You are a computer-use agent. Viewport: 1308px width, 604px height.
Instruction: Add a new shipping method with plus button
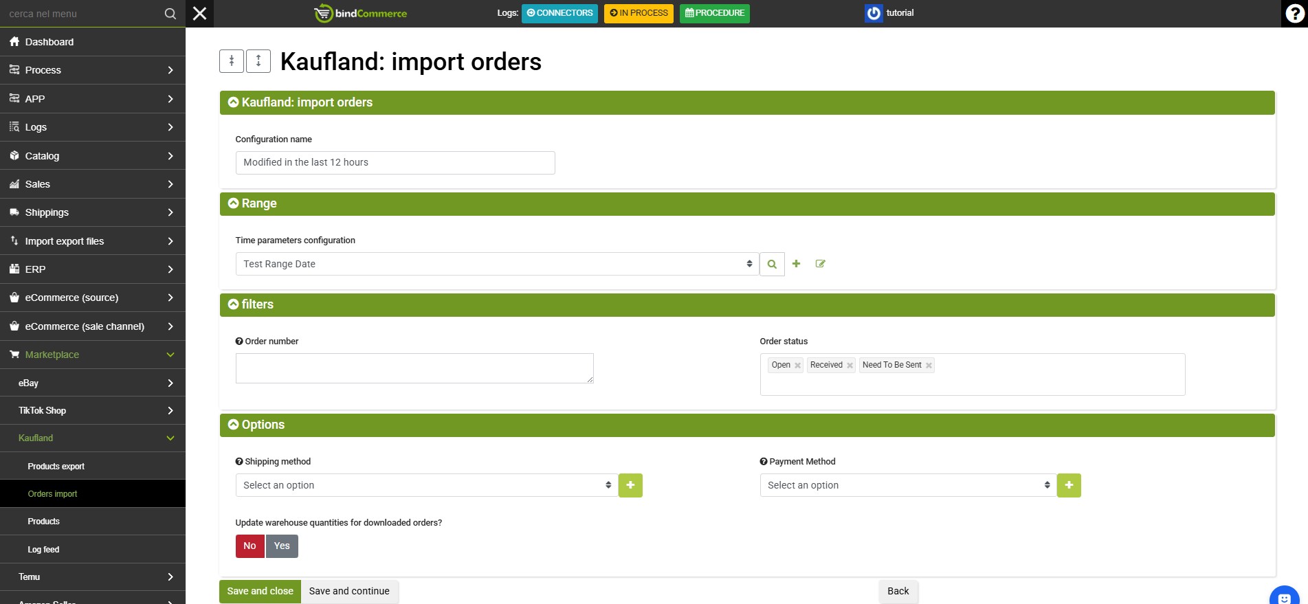pyautogui.click(x=630, y=485)
